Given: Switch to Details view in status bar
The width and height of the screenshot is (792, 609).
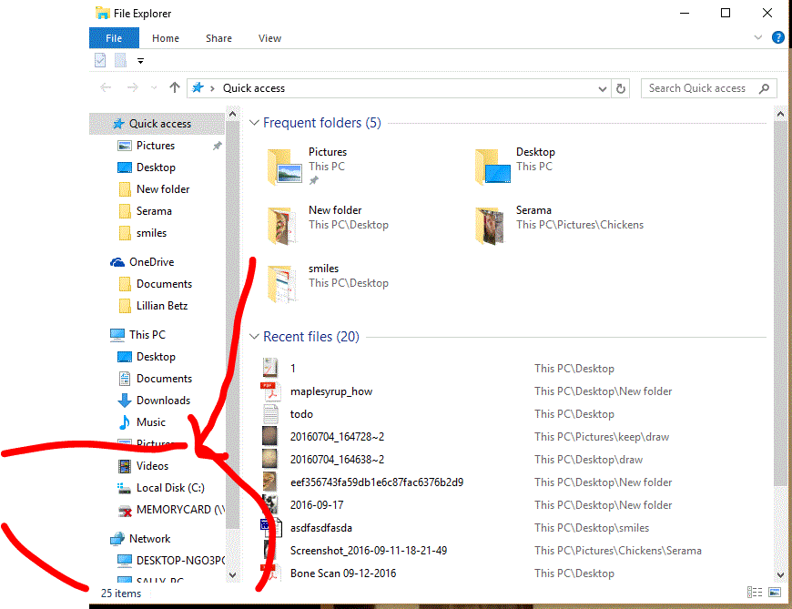Looking at the screenshot, I should [x=755, y=592].
